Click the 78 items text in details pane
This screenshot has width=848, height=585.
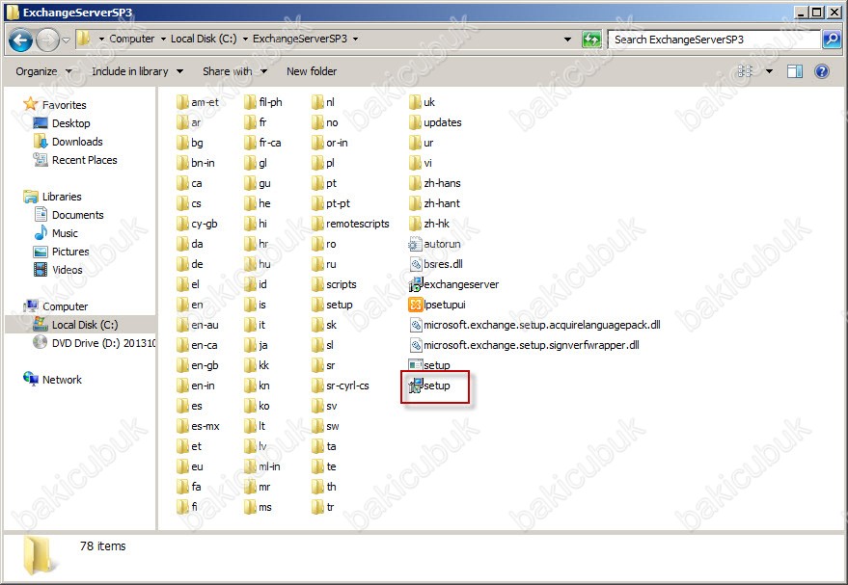click(x=103, y=546)
